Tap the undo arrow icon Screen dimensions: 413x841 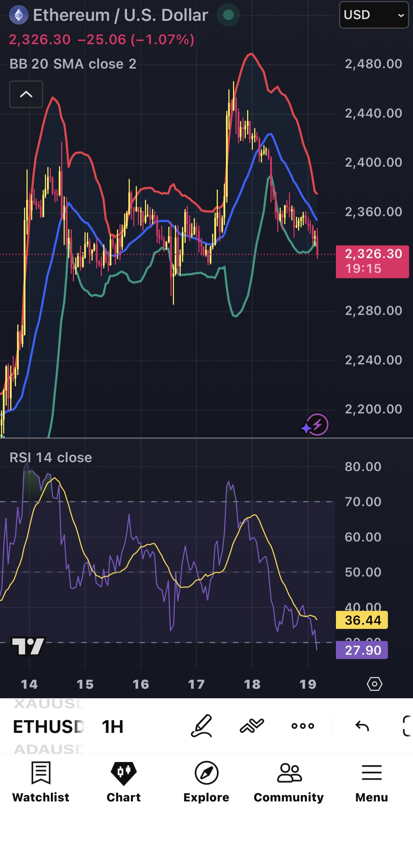click(362, 726)
